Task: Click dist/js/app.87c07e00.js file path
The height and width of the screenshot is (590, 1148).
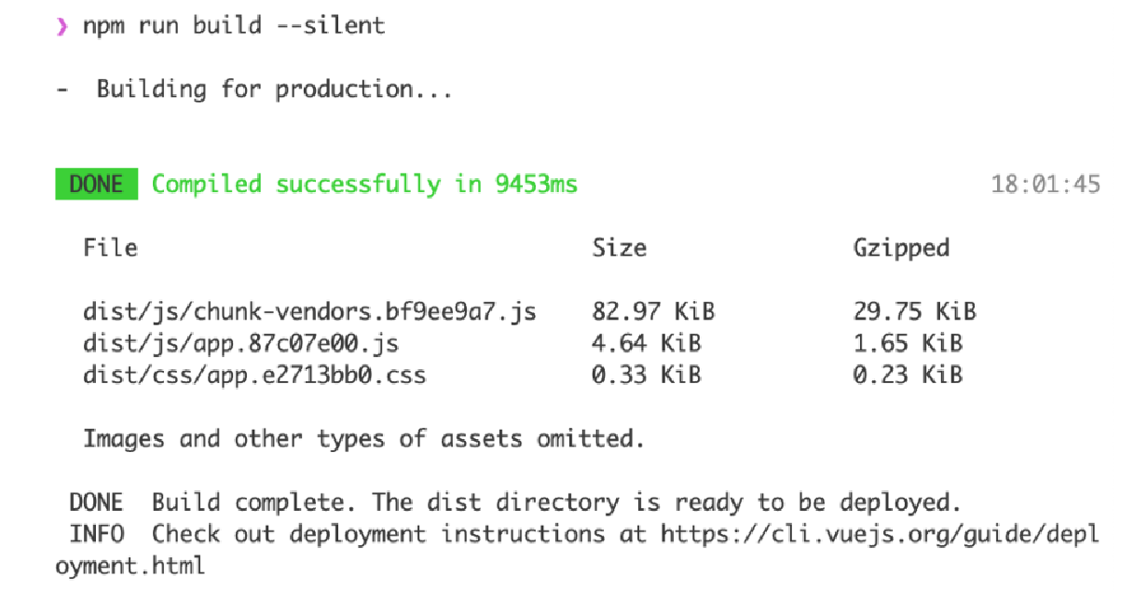Action: pyautogui.click(x=240, y=344)
